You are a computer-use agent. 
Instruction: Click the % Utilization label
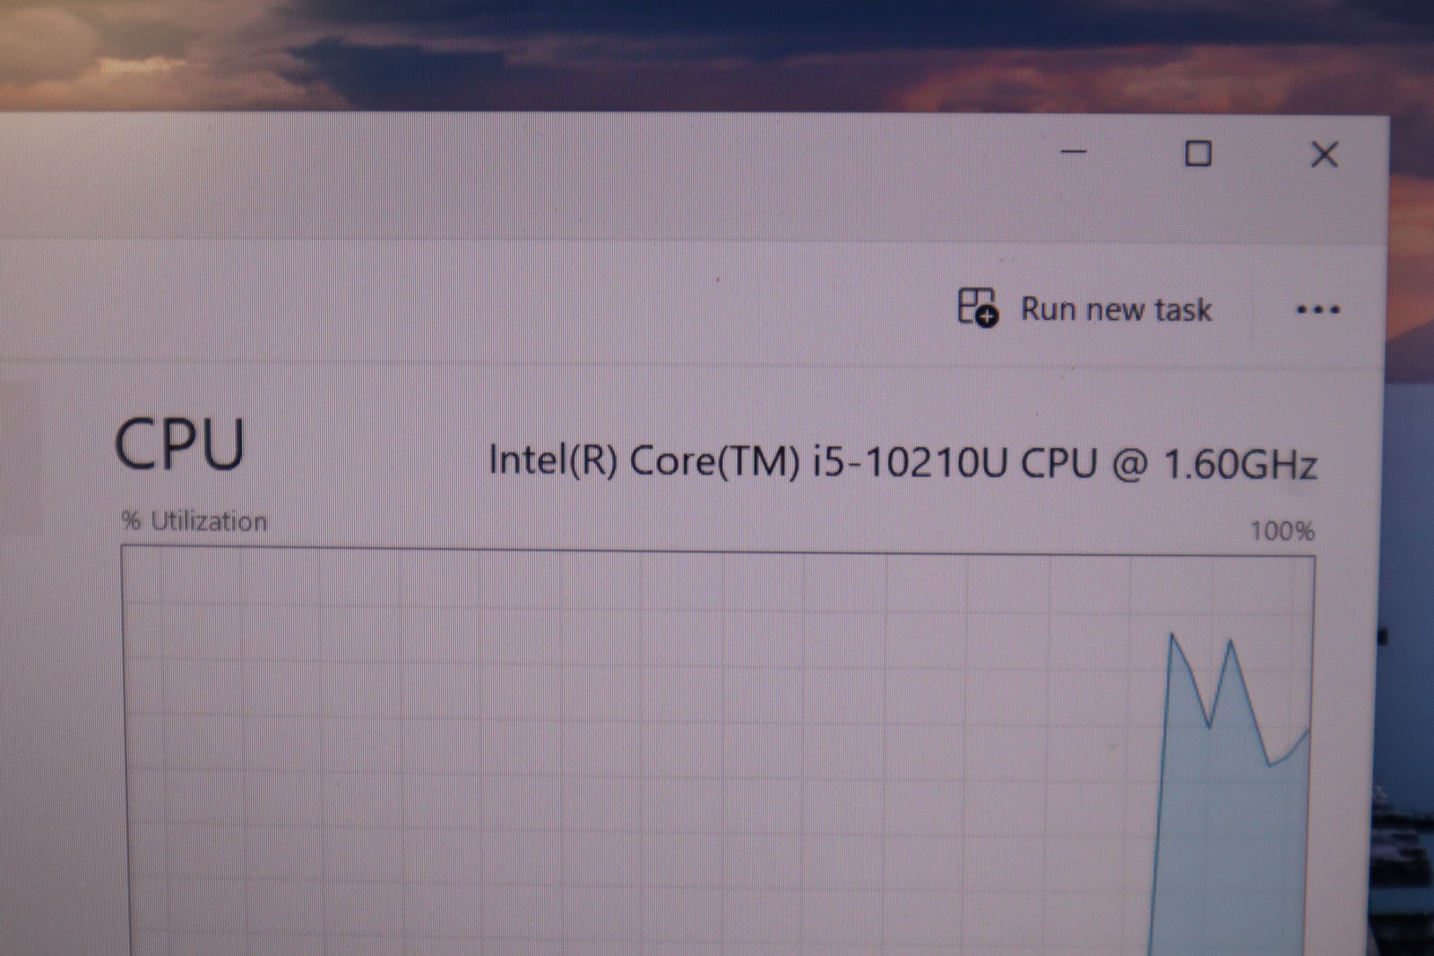pos(194,521)
